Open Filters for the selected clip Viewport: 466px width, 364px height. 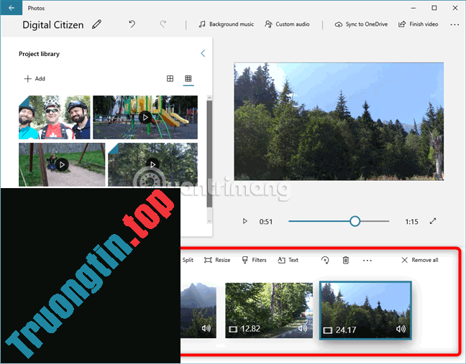coord(255,260)
